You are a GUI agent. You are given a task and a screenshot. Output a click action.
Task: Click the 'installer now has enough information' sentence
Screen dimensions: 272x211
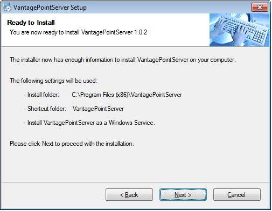123,60
